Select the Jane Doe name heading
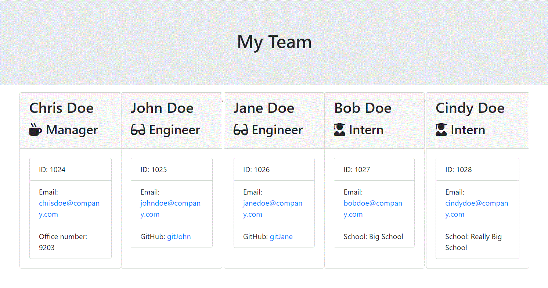The width and height of the screenshot is (548, 288). [x=264, y=108]
